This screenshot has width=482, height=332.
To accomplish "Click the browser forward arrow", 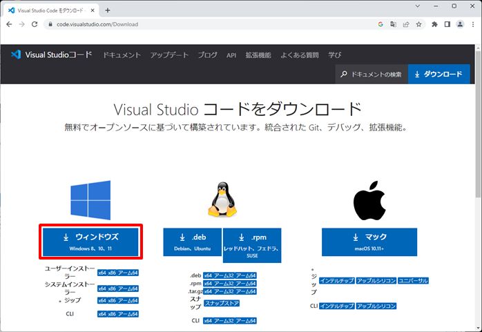I will pos(22,24).
